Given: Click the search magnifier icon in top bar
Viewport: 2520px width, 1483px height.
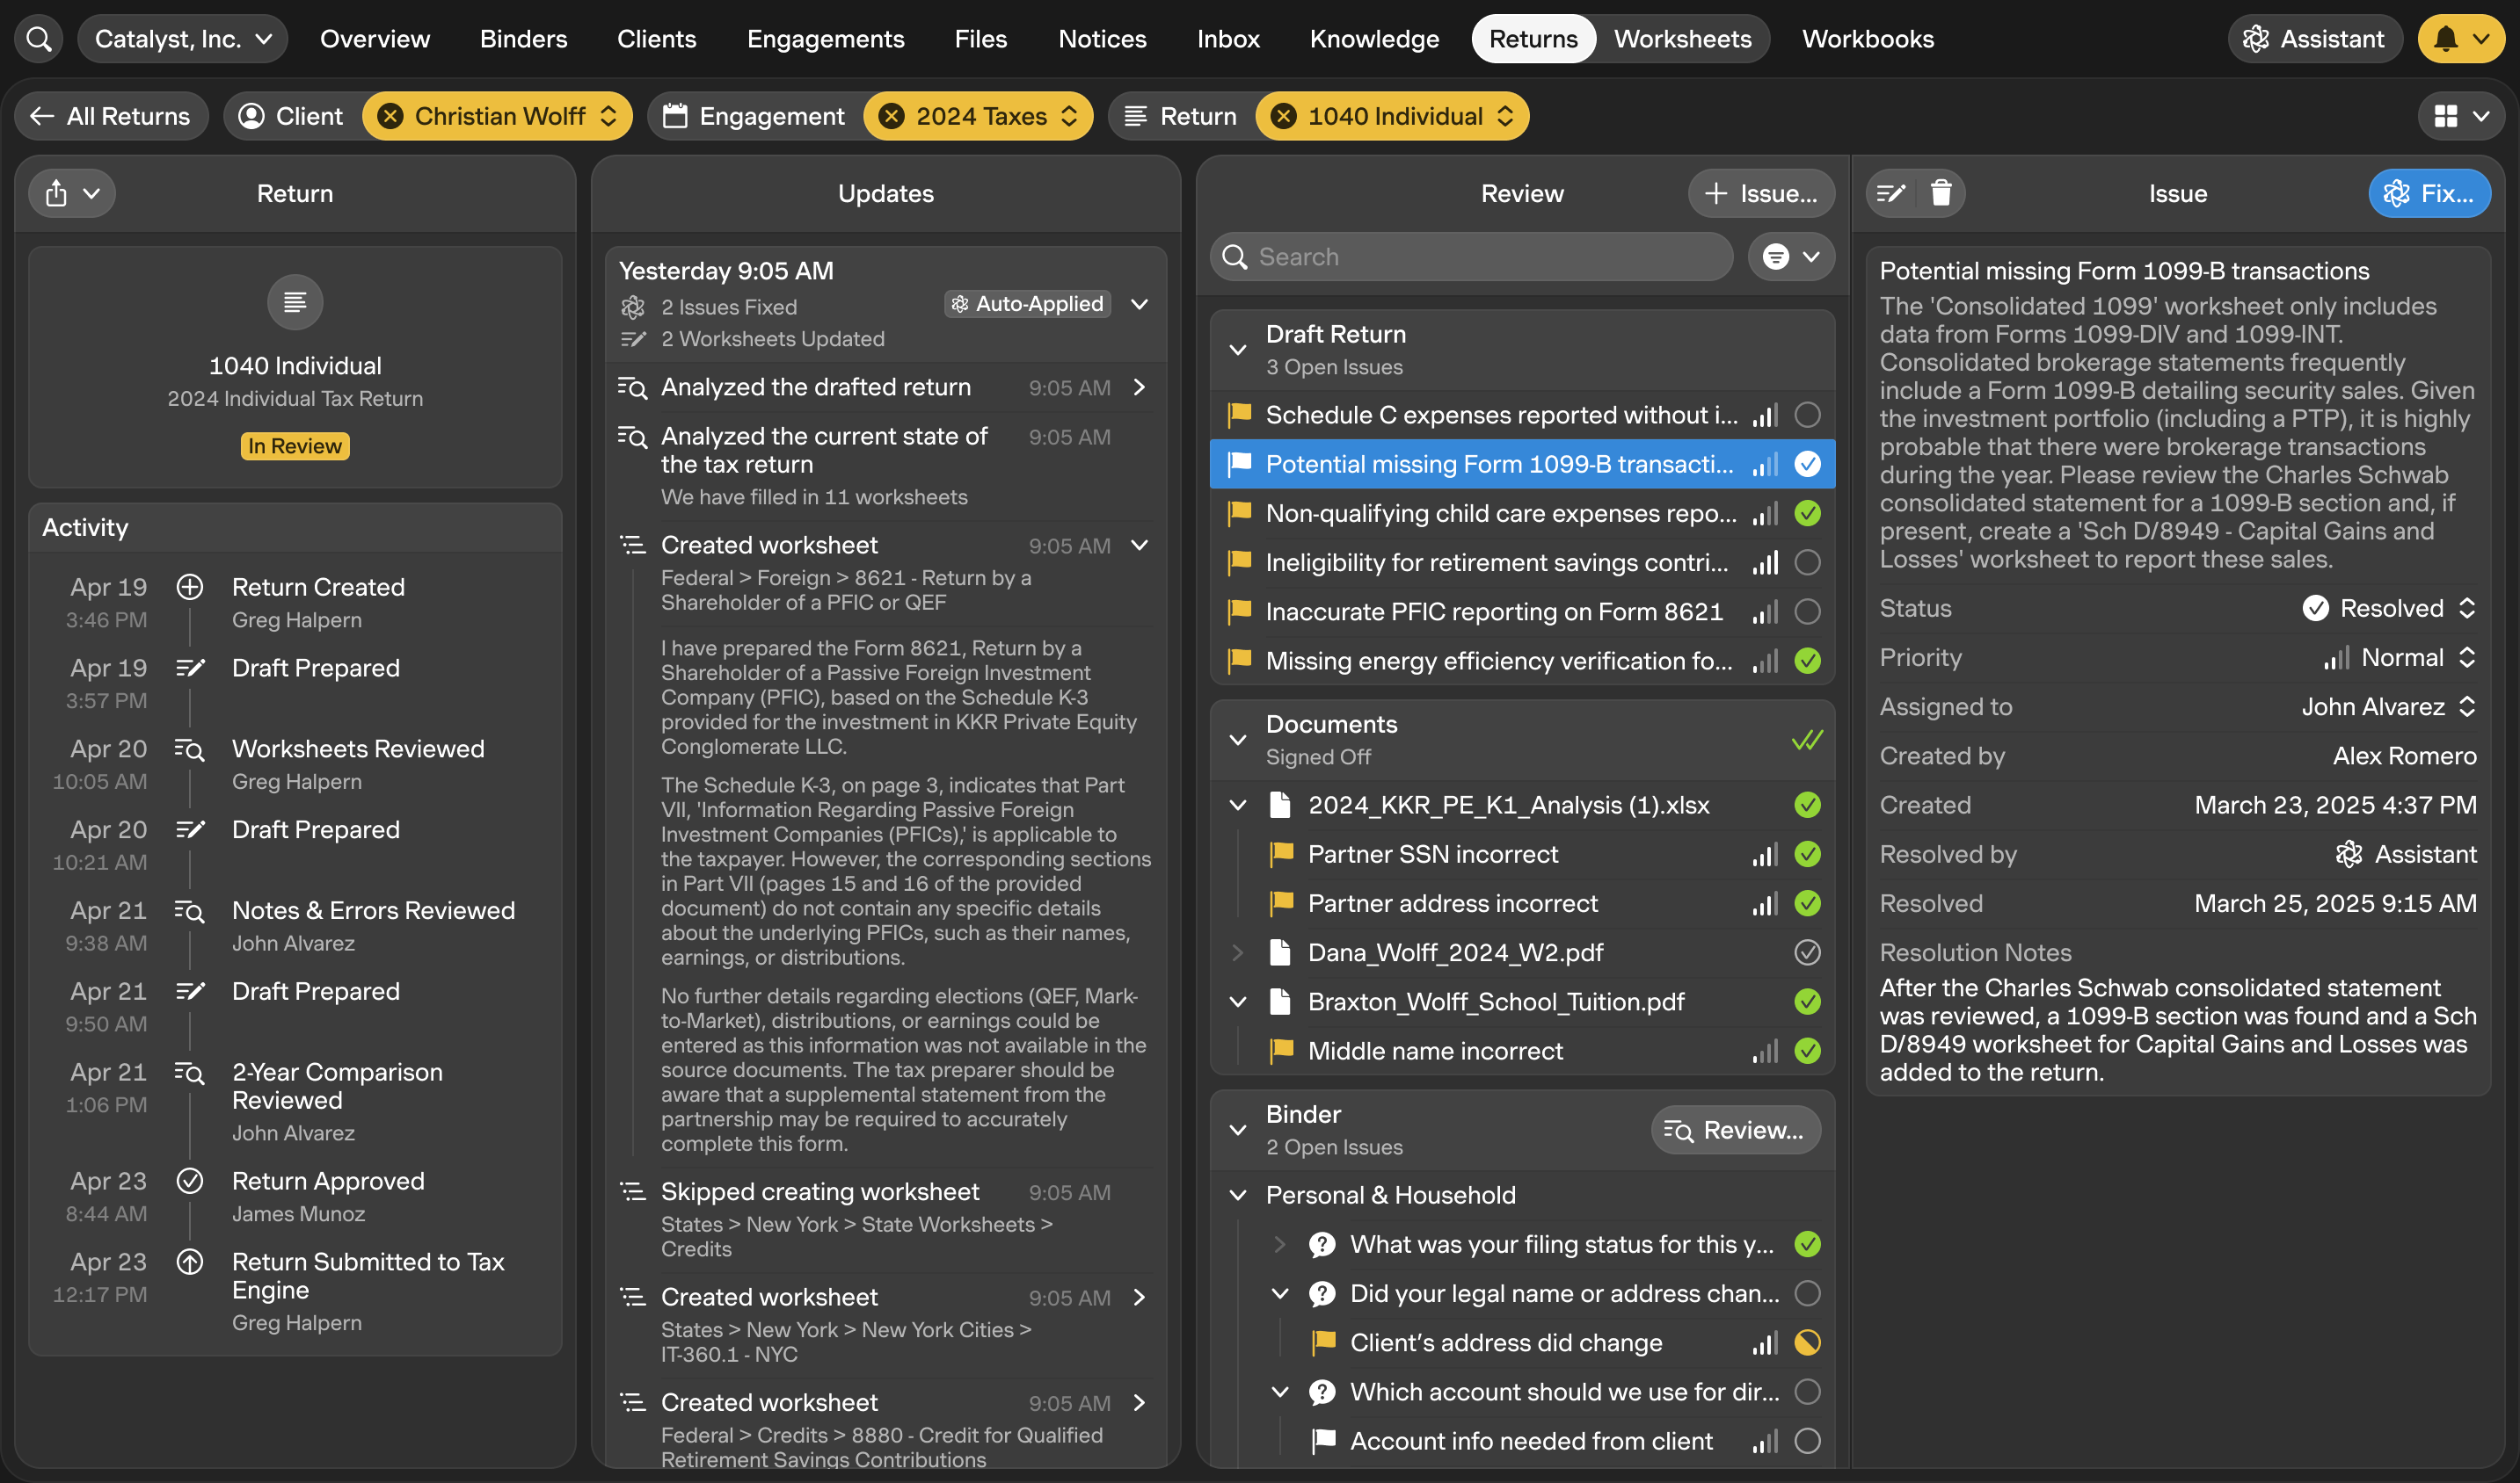Looking at the screenshot, I should coord(39,39).
